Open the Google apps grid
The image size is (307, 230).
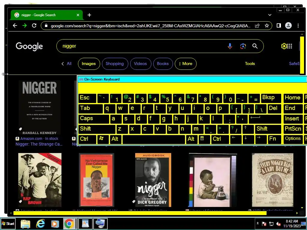click(290, 46)
